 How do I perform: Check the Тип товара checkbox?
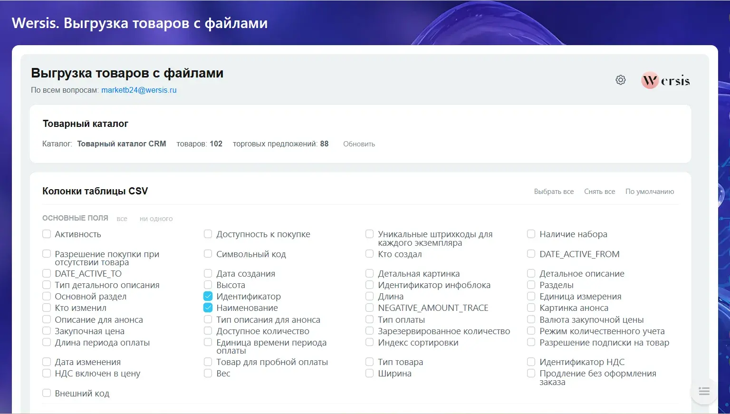[370, 362]
